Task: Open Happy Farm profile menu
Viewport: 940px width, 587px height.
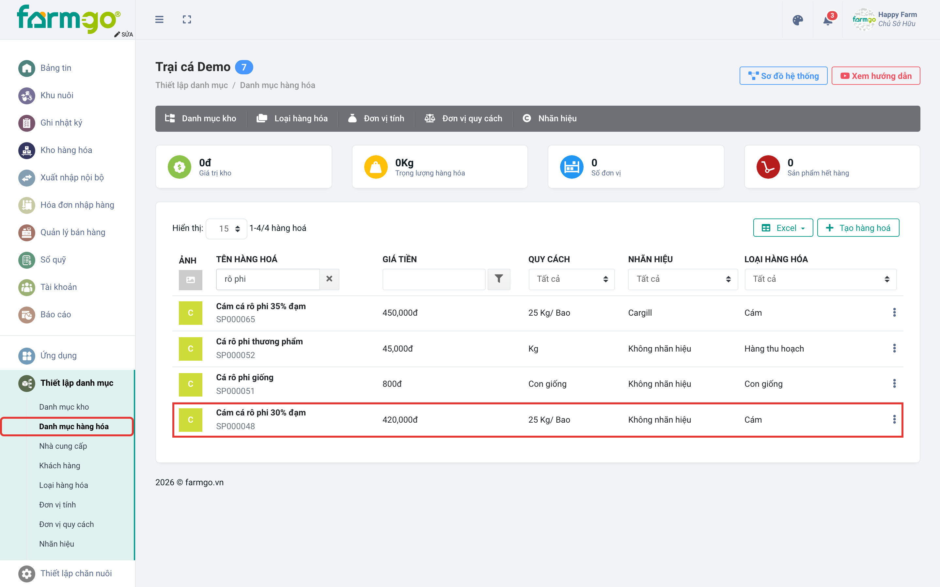Action: coord(885,20)
